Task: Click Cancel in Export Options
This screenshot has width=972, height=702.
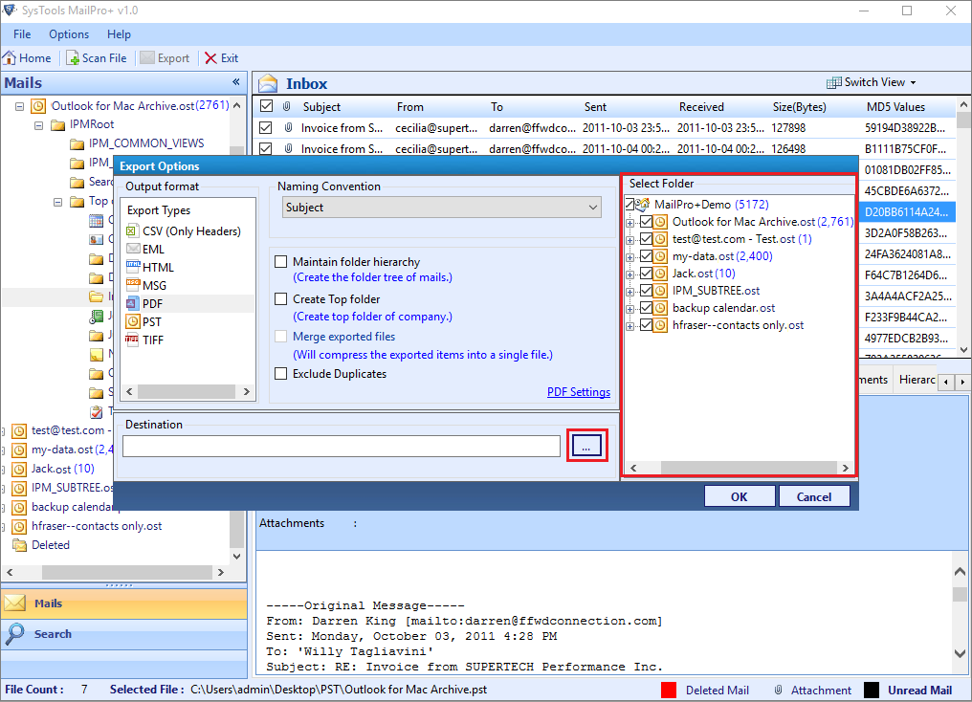Action: tap(814, 496)
